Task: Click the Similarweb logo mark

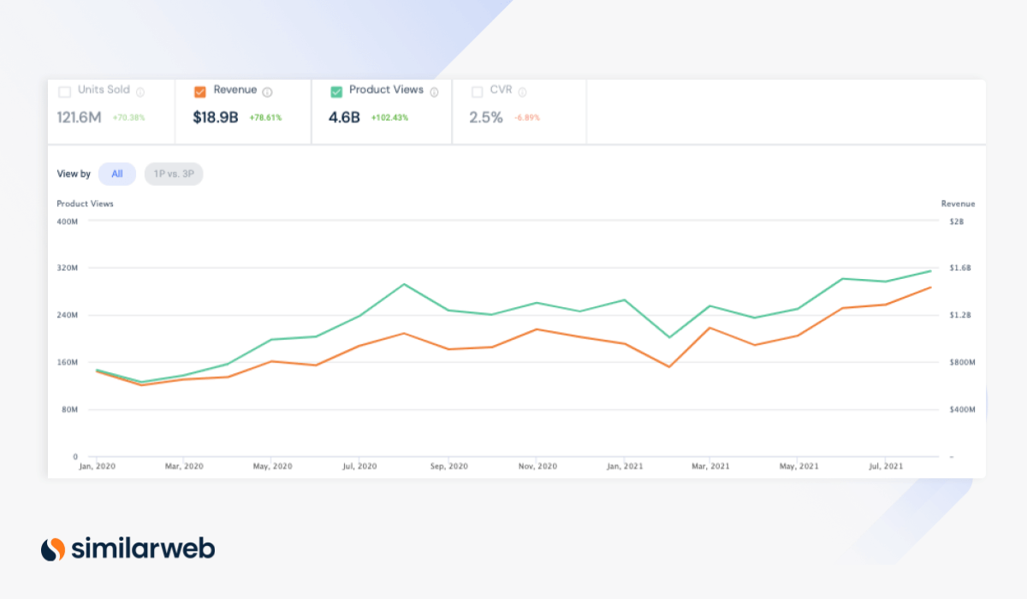Action: (x=53, y=549)
